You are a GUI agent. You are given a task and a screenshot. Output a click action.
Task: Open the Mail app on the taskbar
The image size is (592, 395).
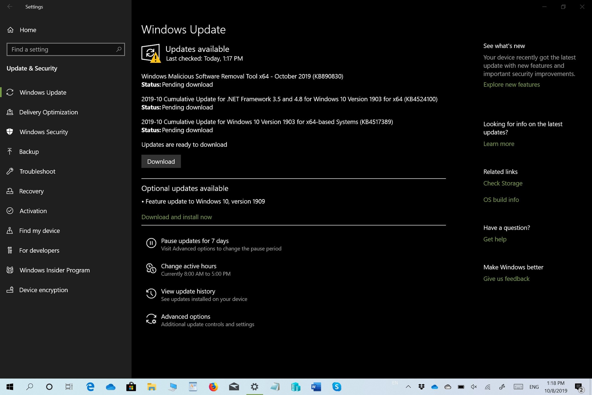click(234, 387)
